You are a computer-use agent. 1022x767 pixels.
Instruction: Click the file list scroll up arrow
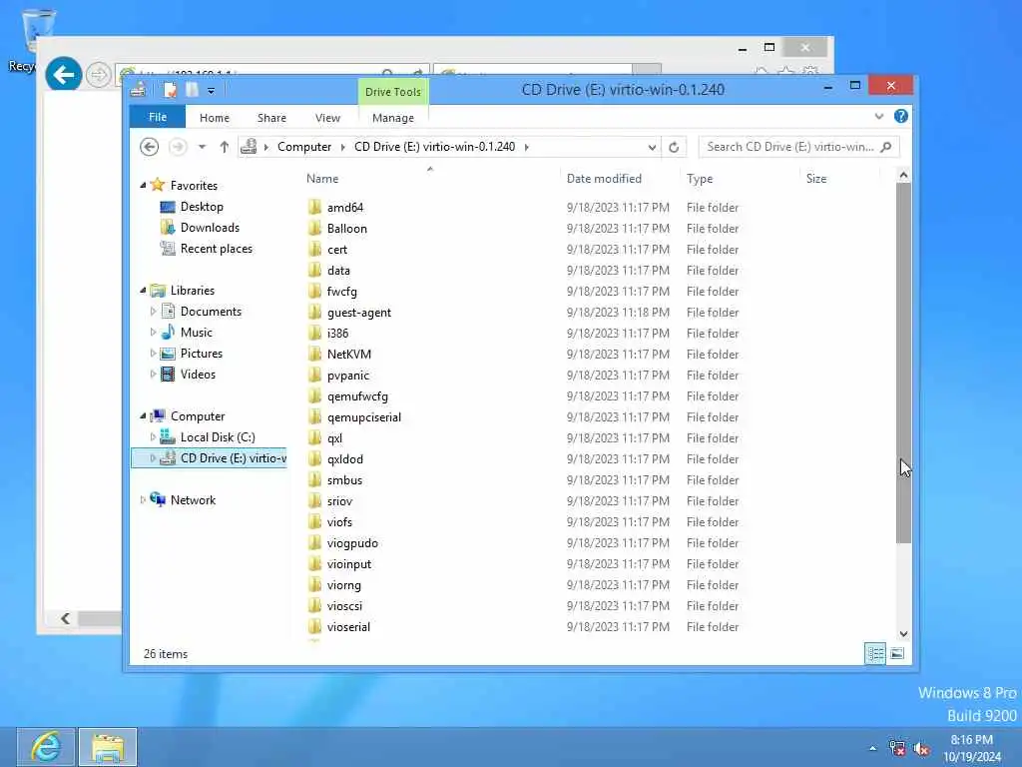click(x=903, y=175)
